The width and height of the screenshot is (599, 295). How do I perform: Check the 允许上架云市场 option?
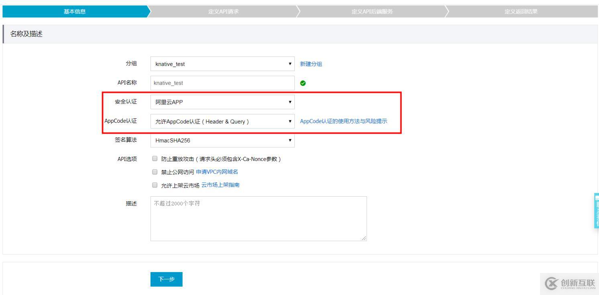click(155, 185)
